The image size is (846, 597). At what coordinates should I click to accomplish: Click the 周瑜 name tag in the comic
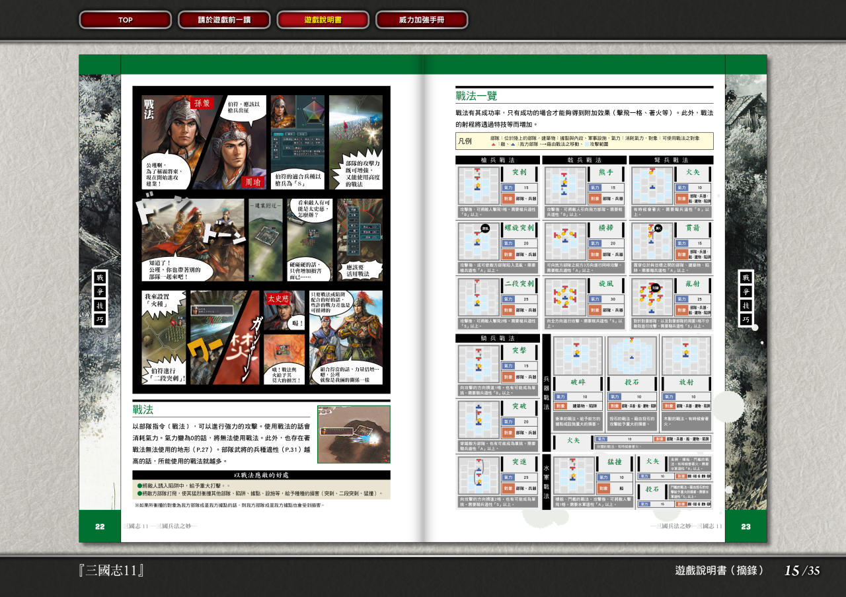(253, 181)
